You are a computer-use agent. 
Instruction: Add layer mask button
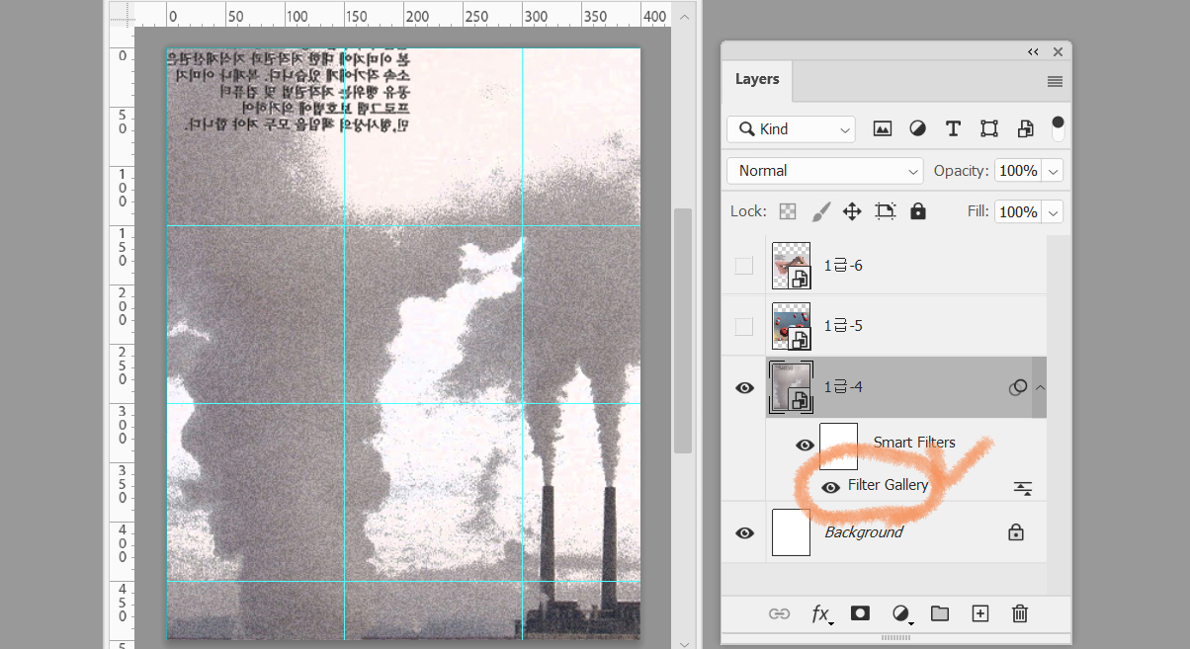860,613
